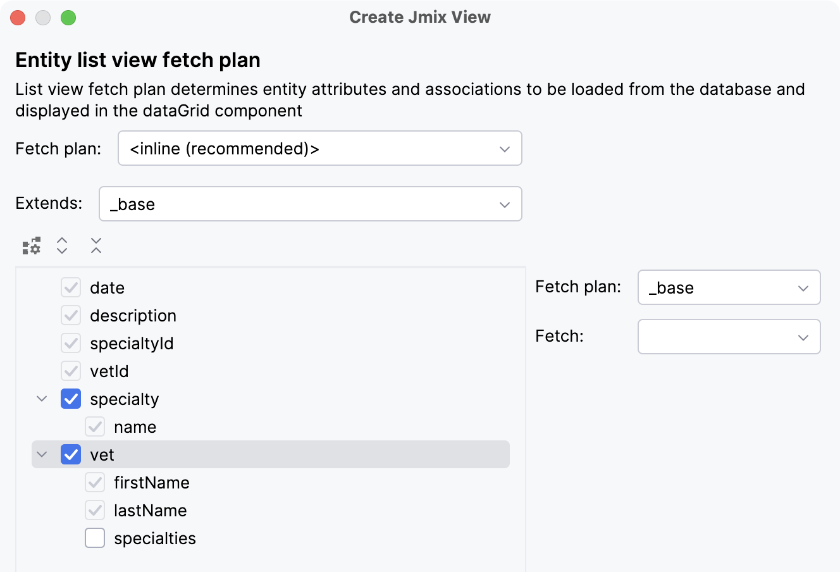Toggle the description attribute checkbox
This screenshot has width=840, height=572.
coord(71,316)
